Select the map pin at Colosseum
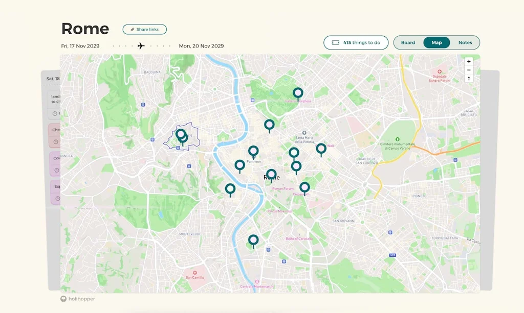The height and width of the screenshot is (313, 524). 304,188
